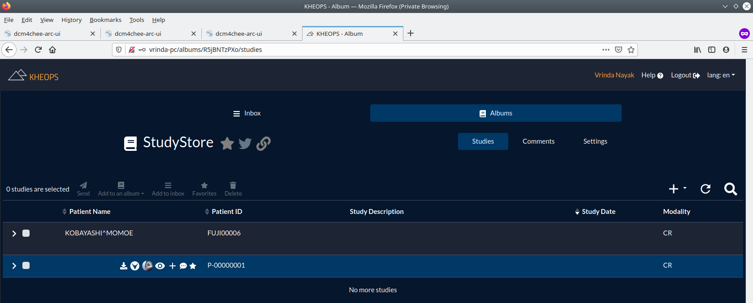Click KOBAYASHI^MOMOE patient name

click(x=99, y=233)
